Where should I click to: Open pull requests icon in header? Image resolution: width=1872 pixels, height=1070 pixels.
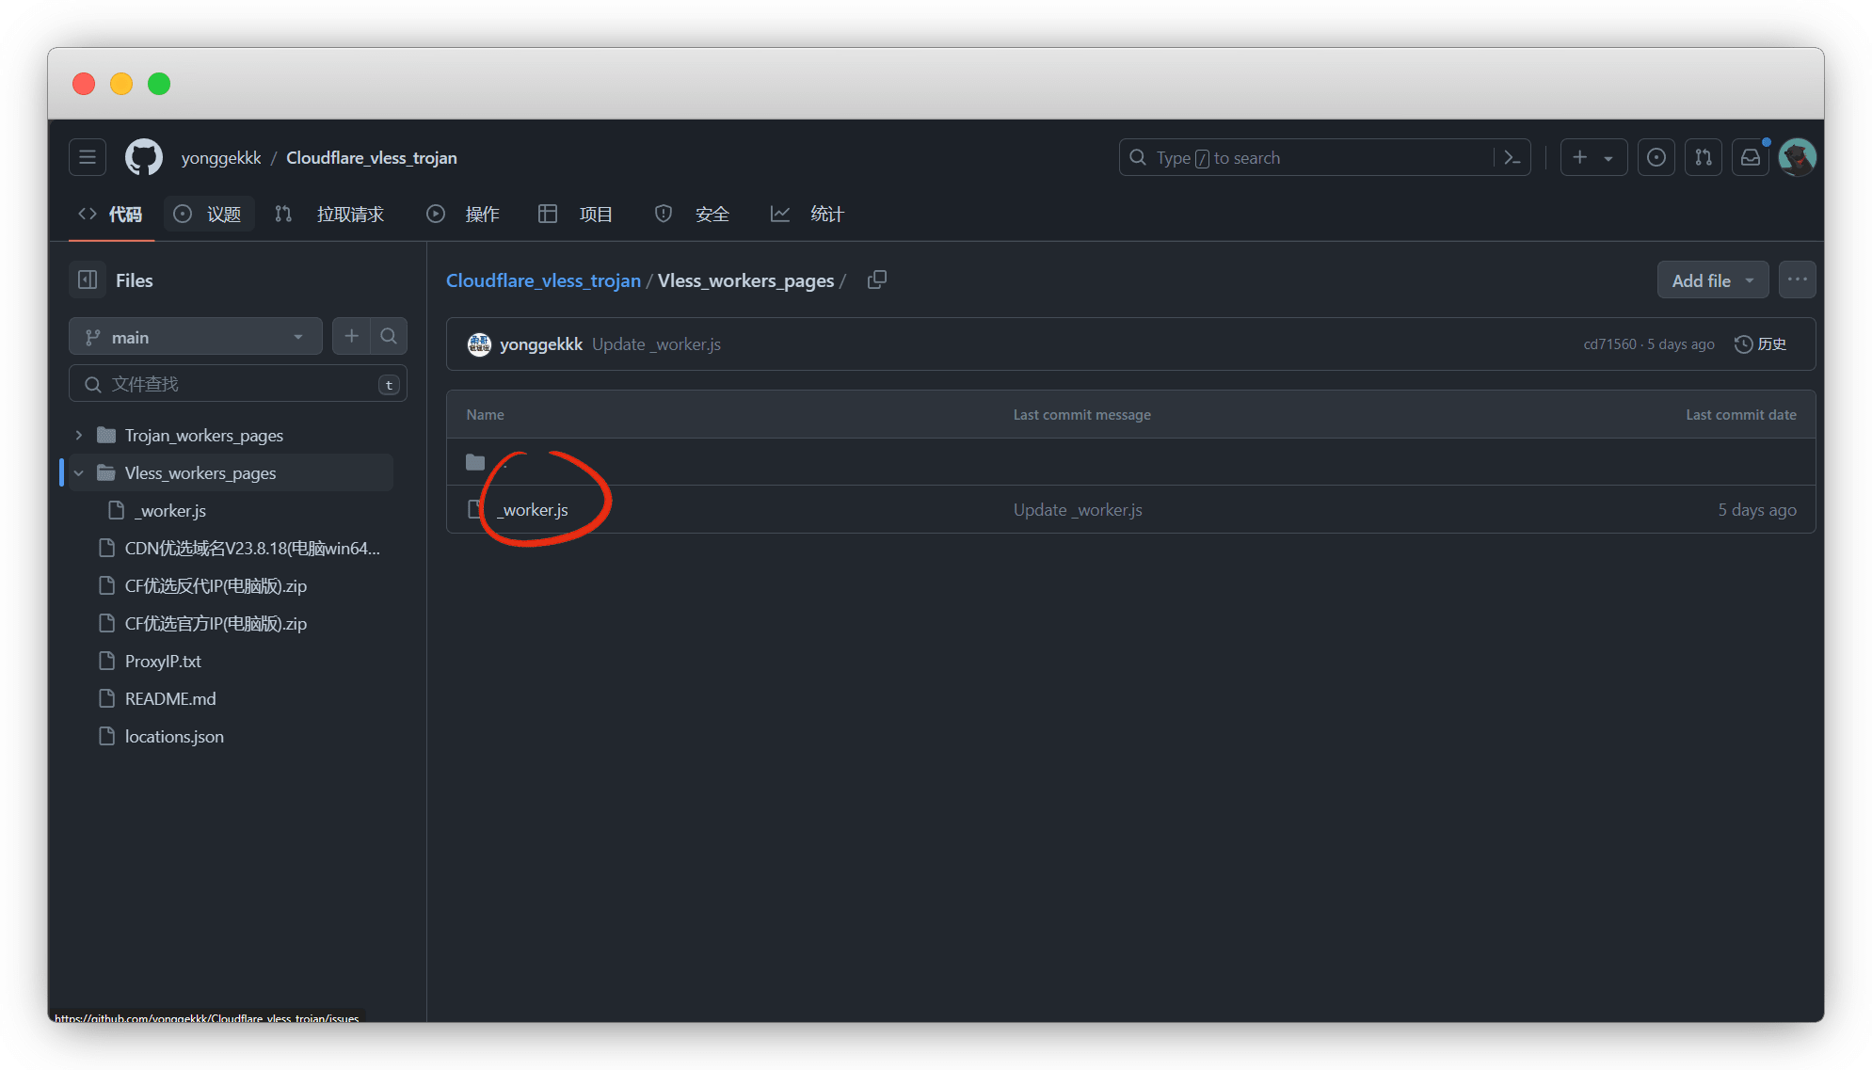(1704, 157)
